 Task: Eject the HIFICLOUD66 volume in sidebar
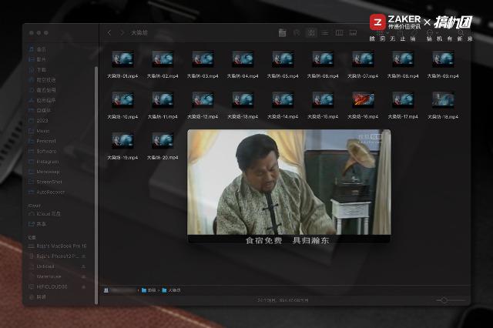click(x=84, y=287)
